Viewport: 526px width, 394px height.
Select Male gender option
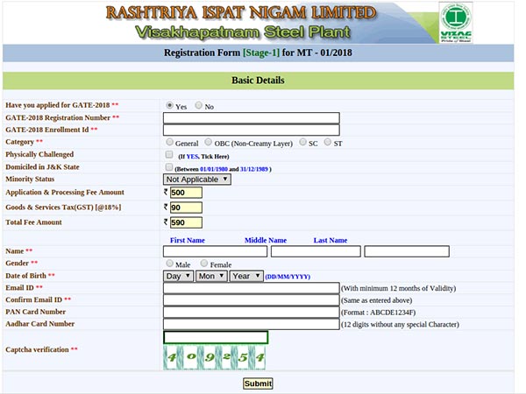pos(170,264)
